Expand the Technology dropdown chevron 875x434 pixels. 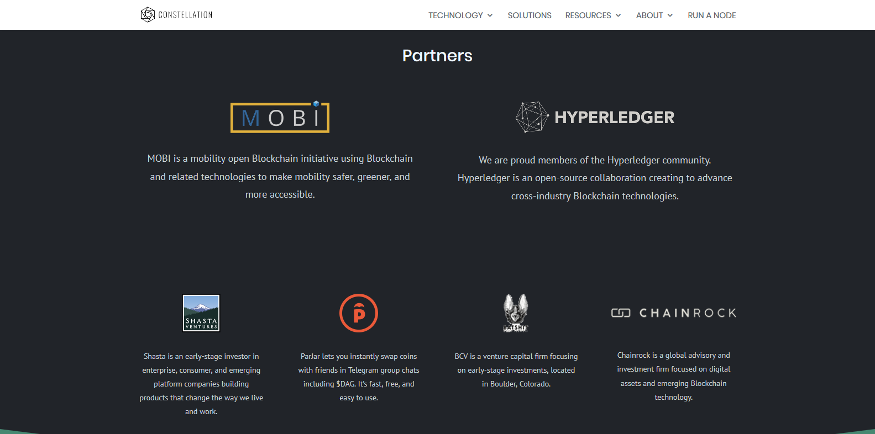(490, 15)
